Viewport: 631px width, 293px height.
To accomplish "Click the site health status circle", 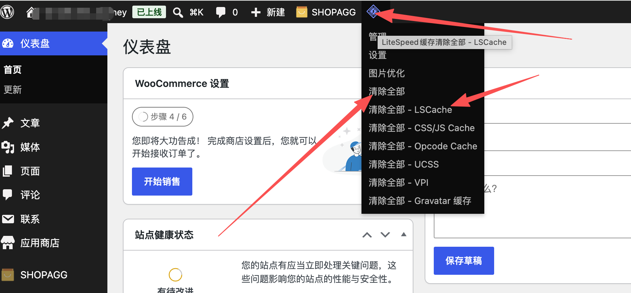I will 175,275.
